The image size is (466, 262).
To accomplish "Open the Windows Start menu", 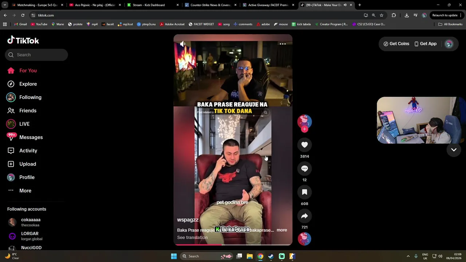I will tap(174, 256).
